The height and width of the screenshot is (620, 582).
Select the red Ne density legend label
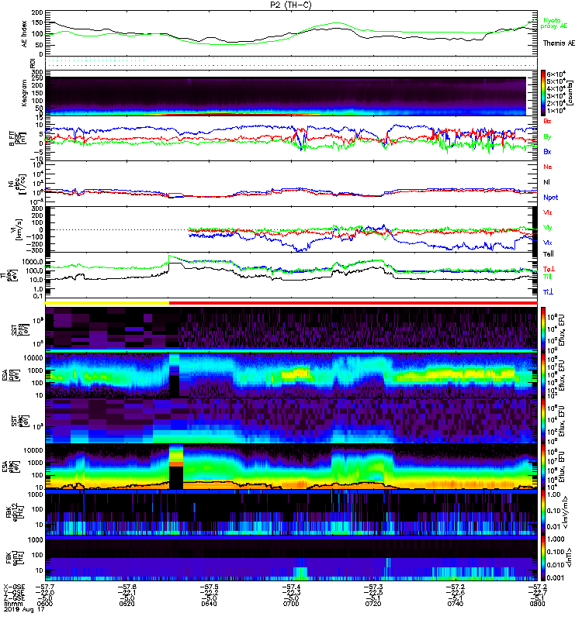coord(548,167)
